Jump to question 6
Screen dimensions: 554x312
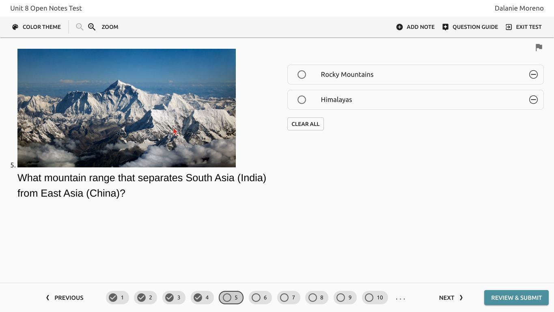click(260, 298)
